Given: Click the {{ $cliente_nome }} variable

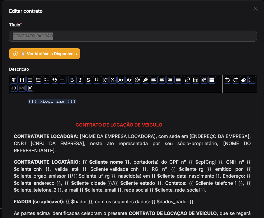Looking at the screenshot, I should pyautogui.click(x=106, y=162).
